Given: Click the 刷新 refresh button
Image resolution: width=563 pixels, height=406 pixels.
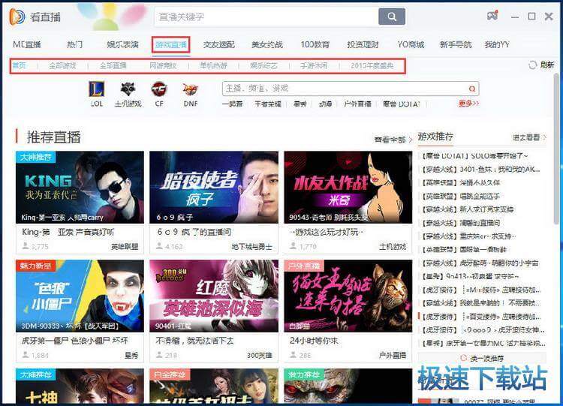Looking at the screenshot, I should pyautogui.click(x=541, y=65).
